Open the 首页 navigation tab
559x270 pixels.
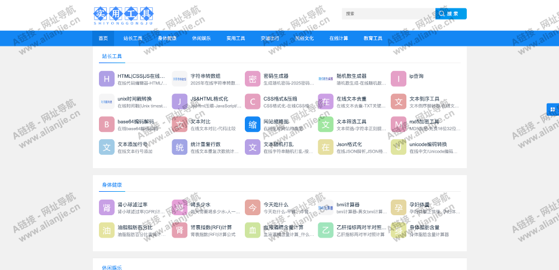tap(103, 39)
